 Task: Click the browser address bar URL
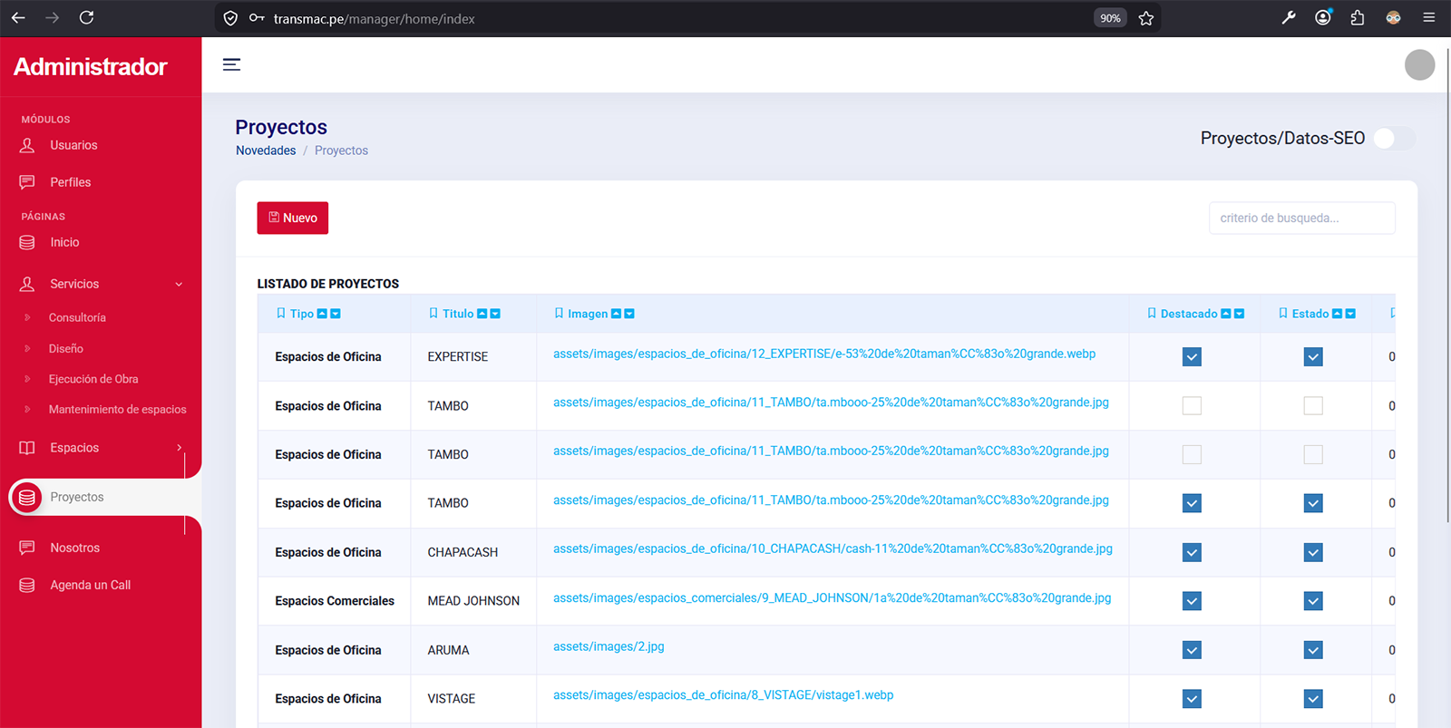pyautogui.click(x=374, y=18)
